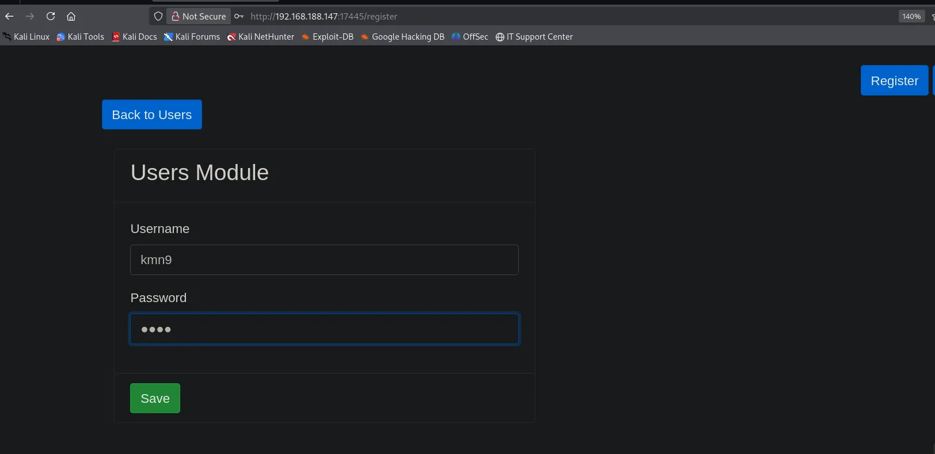Click the tracking protection shield icon
Image resolution: width=935 pixels, height=454 pixels.
pyautogui.click(x=158, y=16)
